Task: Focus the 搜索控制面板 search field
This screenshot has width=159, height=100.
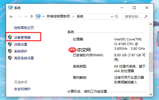Action: click(136, 16)
